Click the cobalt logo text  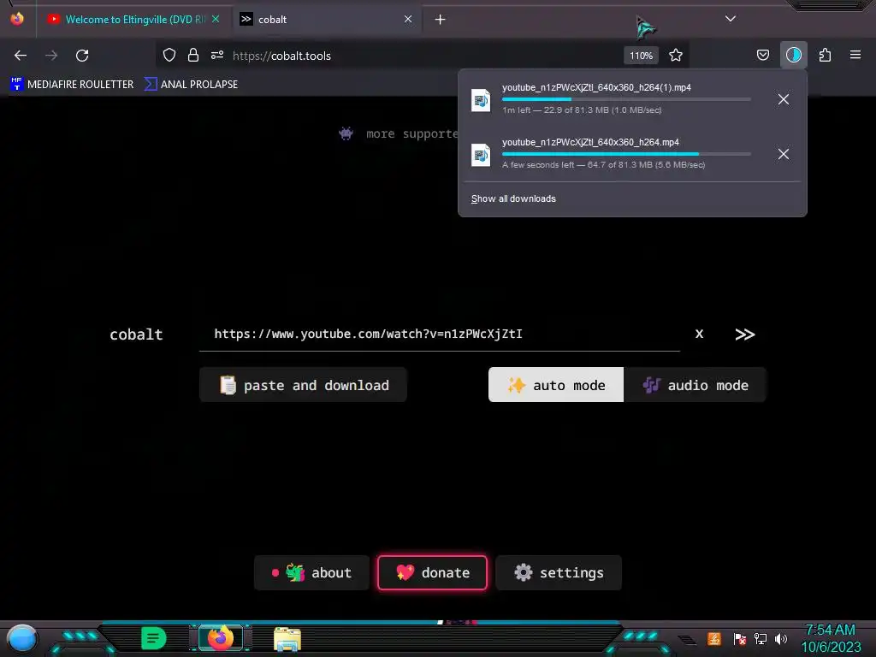point(136,334)
